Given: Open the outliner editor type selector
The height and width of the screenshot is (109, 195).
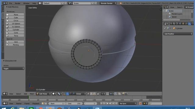Looking at the screenshot, I should (x=166, y=7).
